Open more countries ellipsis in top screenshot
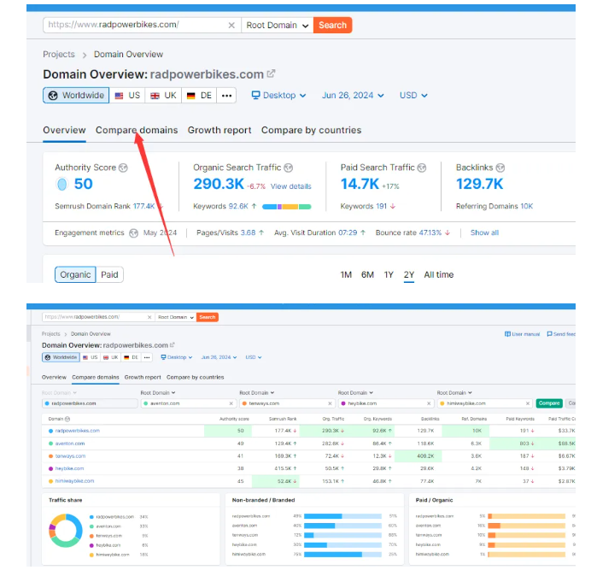Image resolution: width=591 pixels, height=576 pixels. (x=226, y=96)
